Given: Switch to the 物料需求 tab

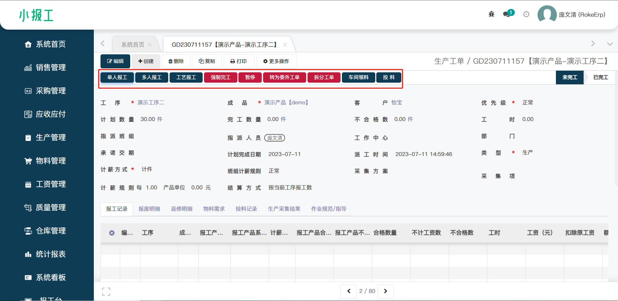Looking at the screenshot, I should pyautogui.click(x=214, y=209).
